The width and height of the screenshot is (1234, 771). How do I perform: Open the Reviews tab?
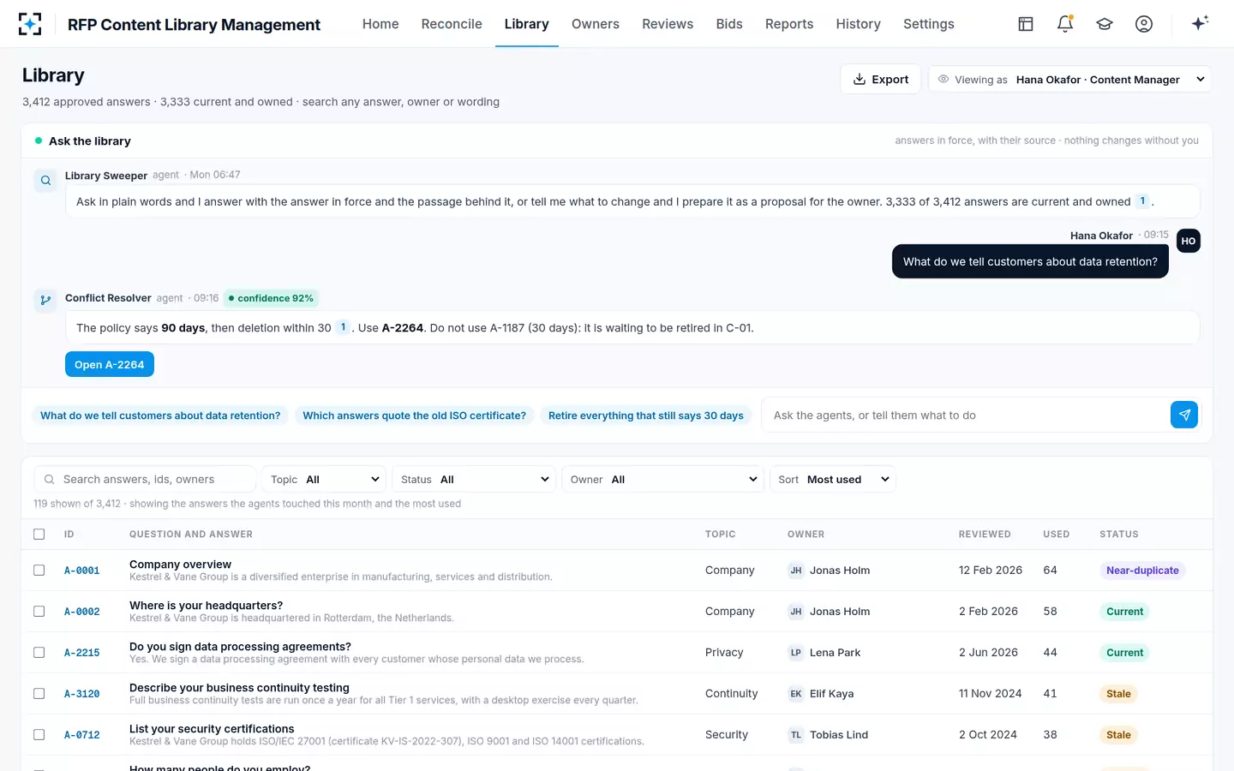668,24
